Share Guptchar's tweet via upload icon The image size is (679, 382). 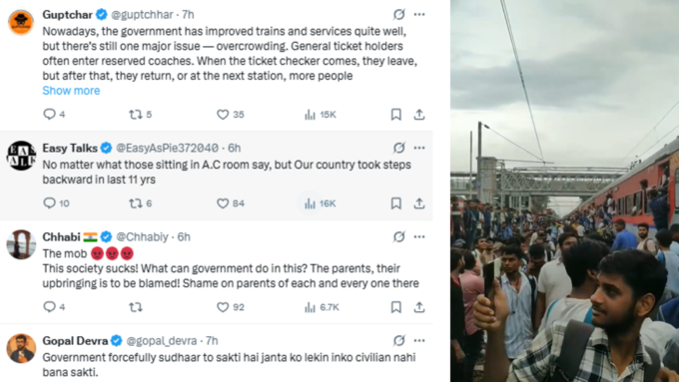(419, 115)
